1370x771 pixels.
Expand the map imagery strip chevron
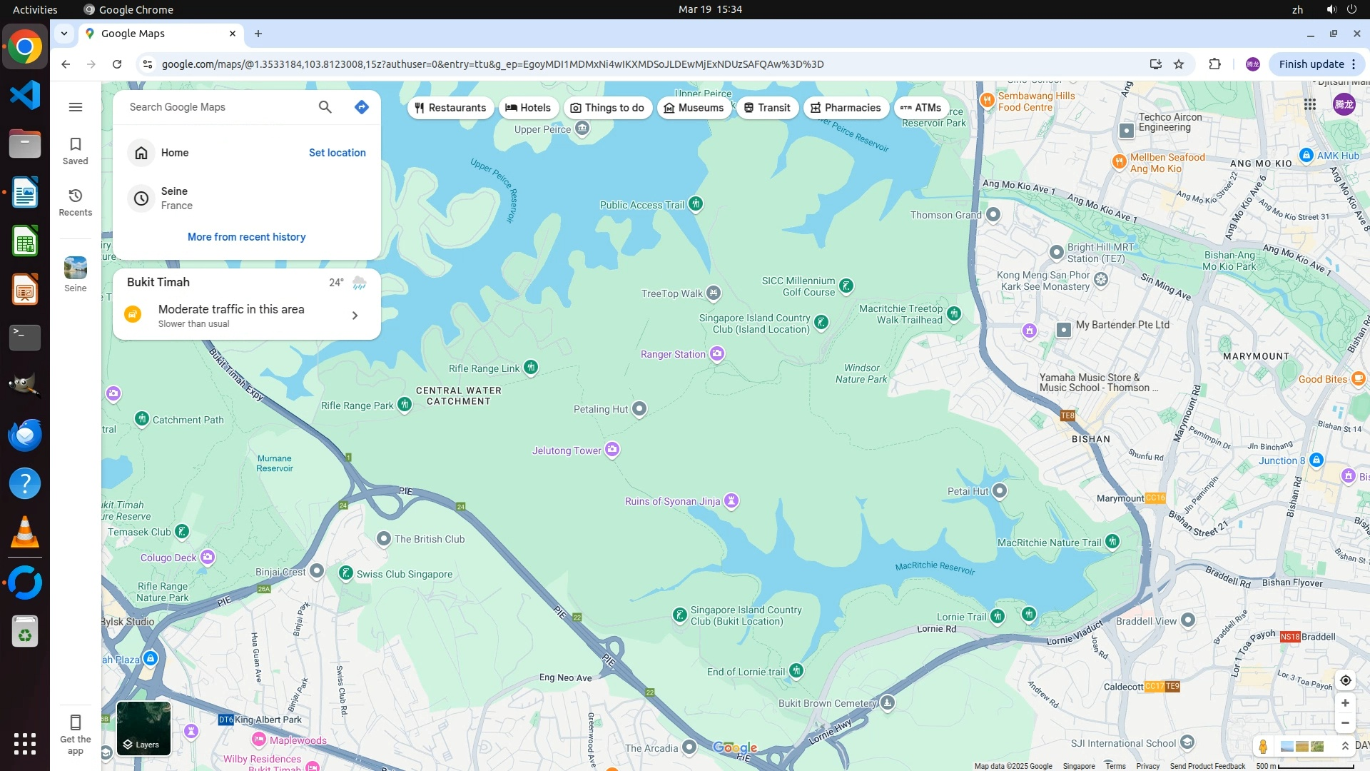[x=1345, y=746]
